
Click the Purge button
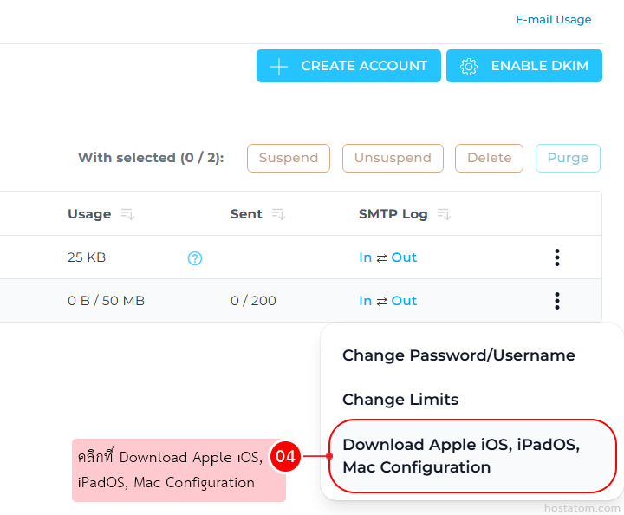point(568,158)
